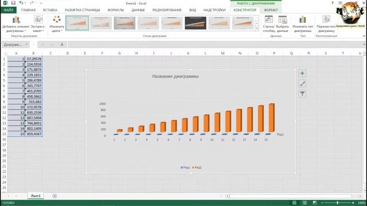Select the first chart style thumbnail
Screen dimensions: 367x206
click(x=77, y=23)
